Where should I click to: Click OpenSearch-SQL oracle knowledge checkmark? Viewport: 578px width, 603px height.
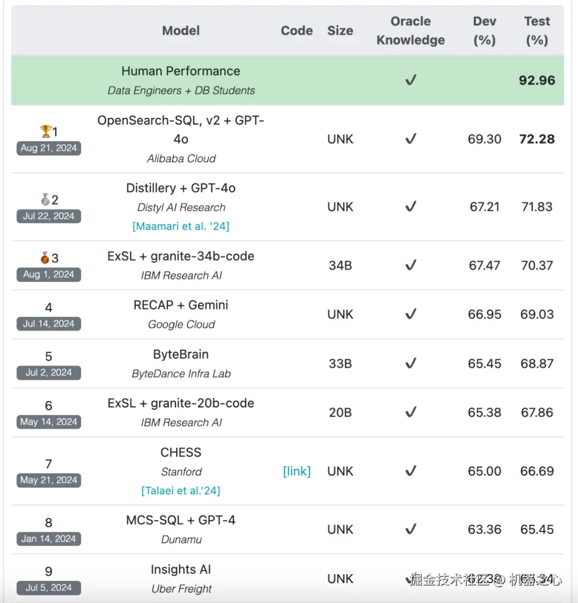coord(410,139)
